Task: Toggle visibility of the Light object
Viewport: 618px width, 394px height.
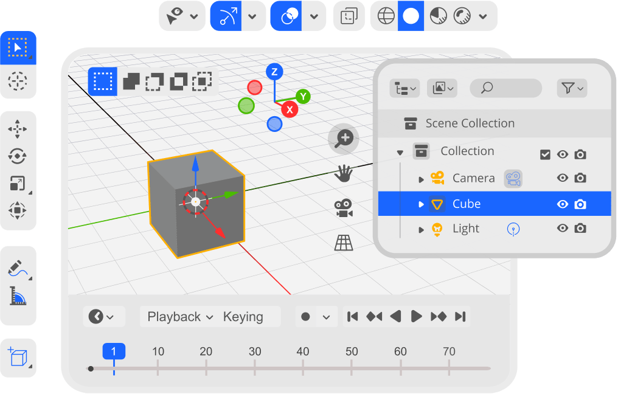Action: (563, 228)
